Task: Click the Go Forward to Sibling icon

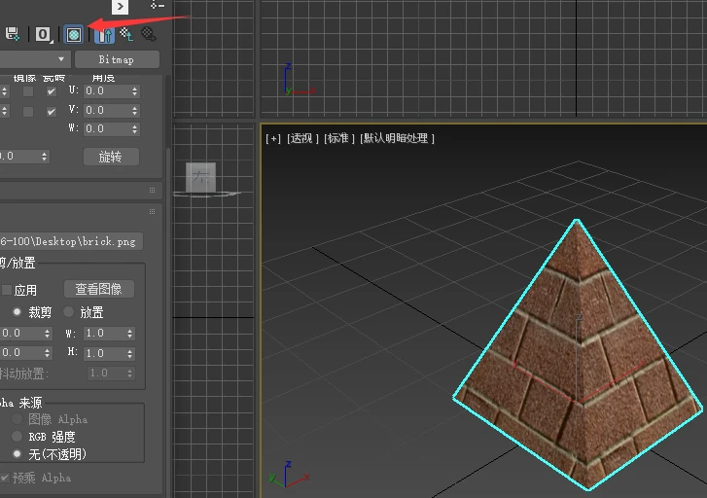Action: coord(149,34)
